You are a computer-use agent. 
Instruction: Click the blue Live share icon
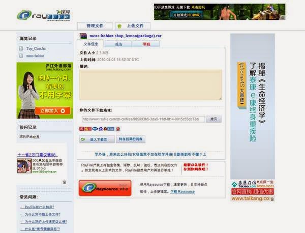pyautogui.click(x=111, y=129)
